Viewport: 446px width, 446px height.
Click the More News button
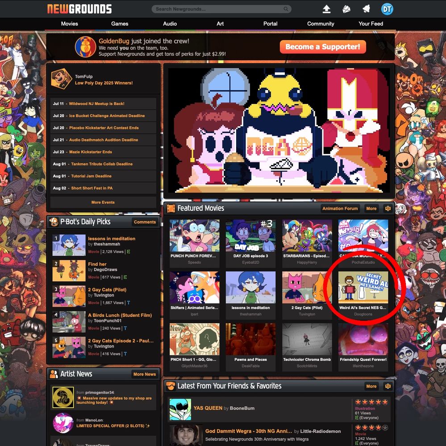click(x=144, y=374)
